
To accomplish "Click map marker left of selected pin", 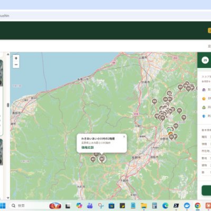I will point(93,159).
